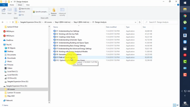The height and width of the screenshot is (107, 190).
Task: Open Music in navigation pane
Action: pos(9,62)
